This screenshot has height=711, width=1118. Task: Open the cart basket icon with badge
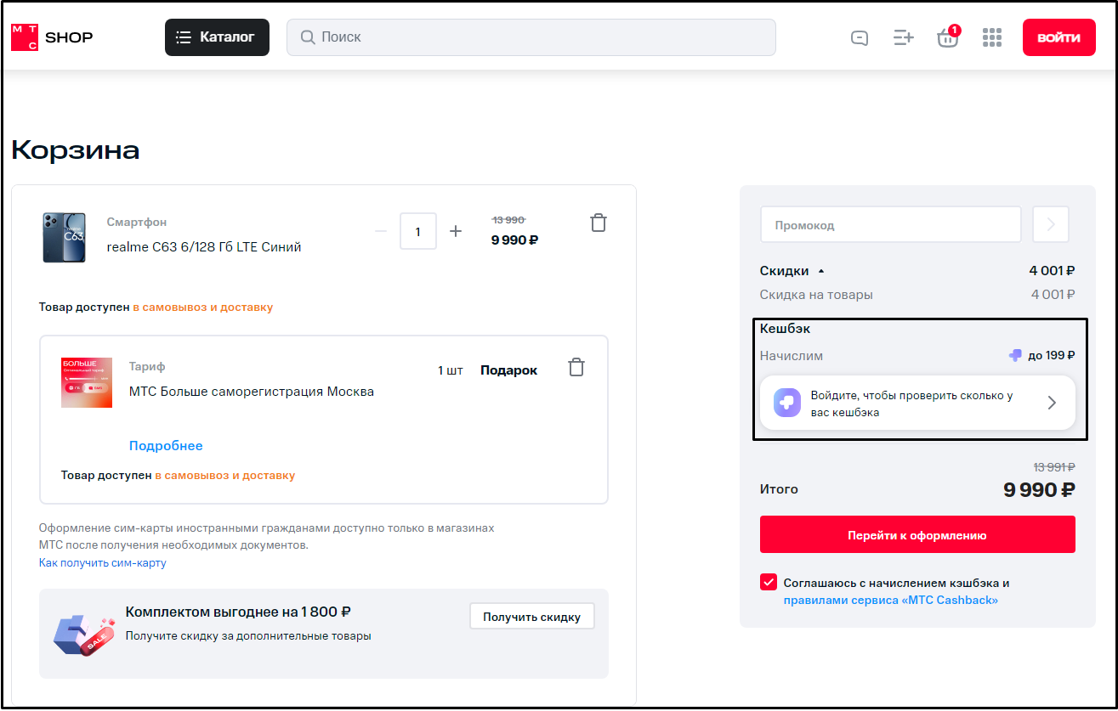pyautogui.click(x=948, y=37)
